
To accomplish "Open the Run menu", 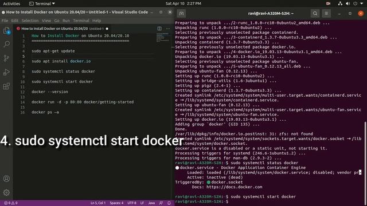I will coord(66,21).
